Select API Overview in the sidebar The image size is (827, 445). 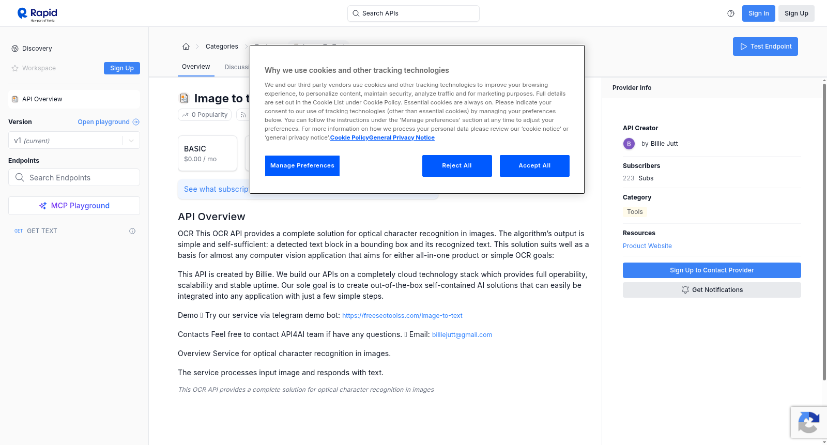[74, 99]
